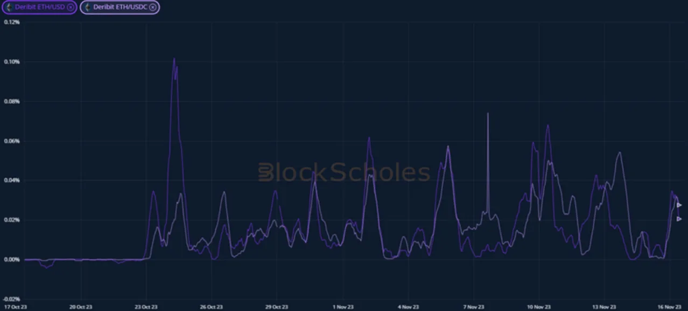Click the 29 Oct 23 date label

point(276,307)
